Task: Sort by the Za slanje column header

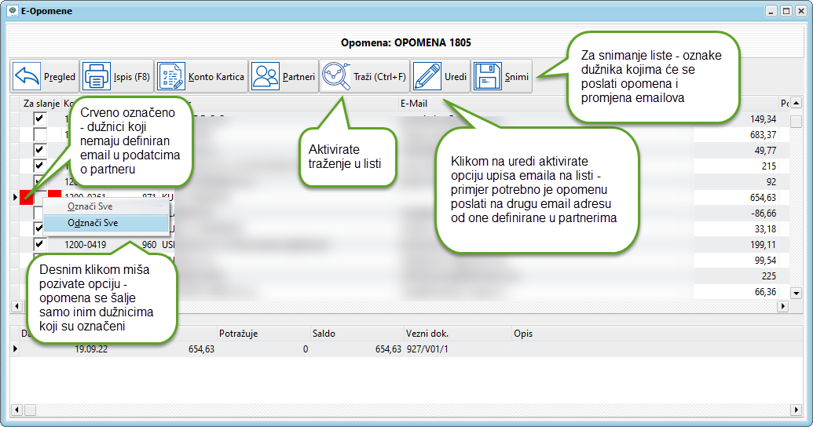Action: click(42, 104)
